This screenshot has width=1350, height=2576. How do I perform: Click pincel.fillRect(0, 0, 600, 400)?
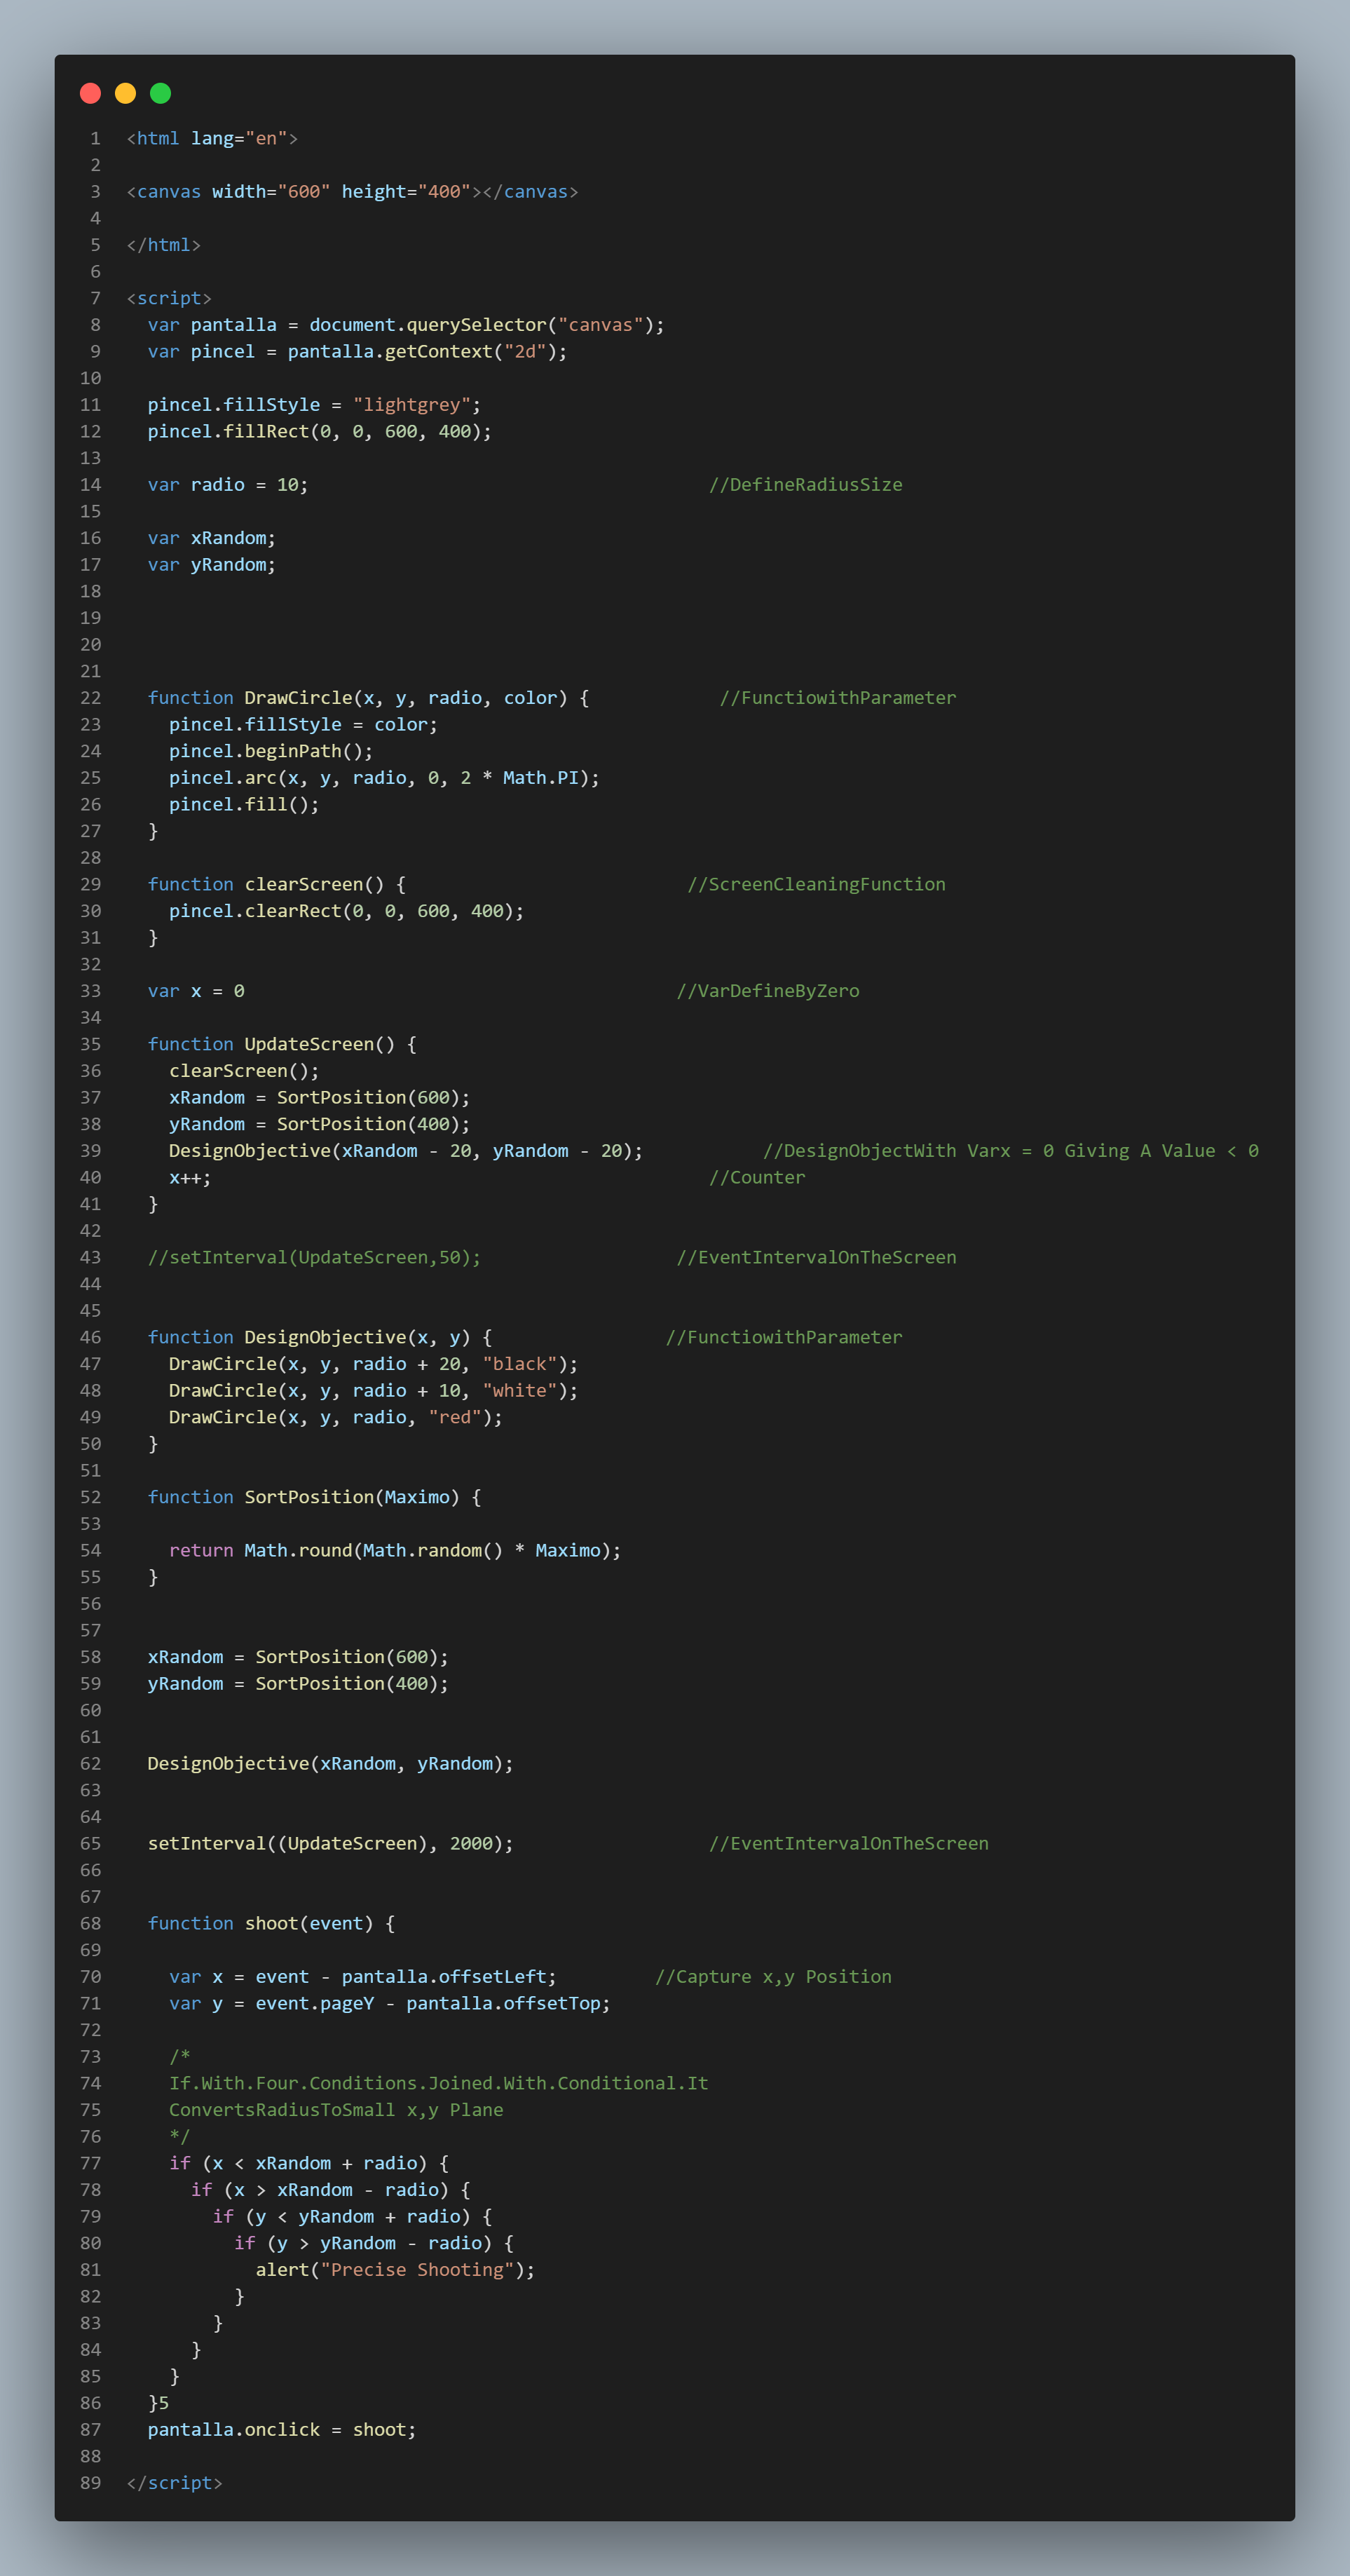coord(320,431)
